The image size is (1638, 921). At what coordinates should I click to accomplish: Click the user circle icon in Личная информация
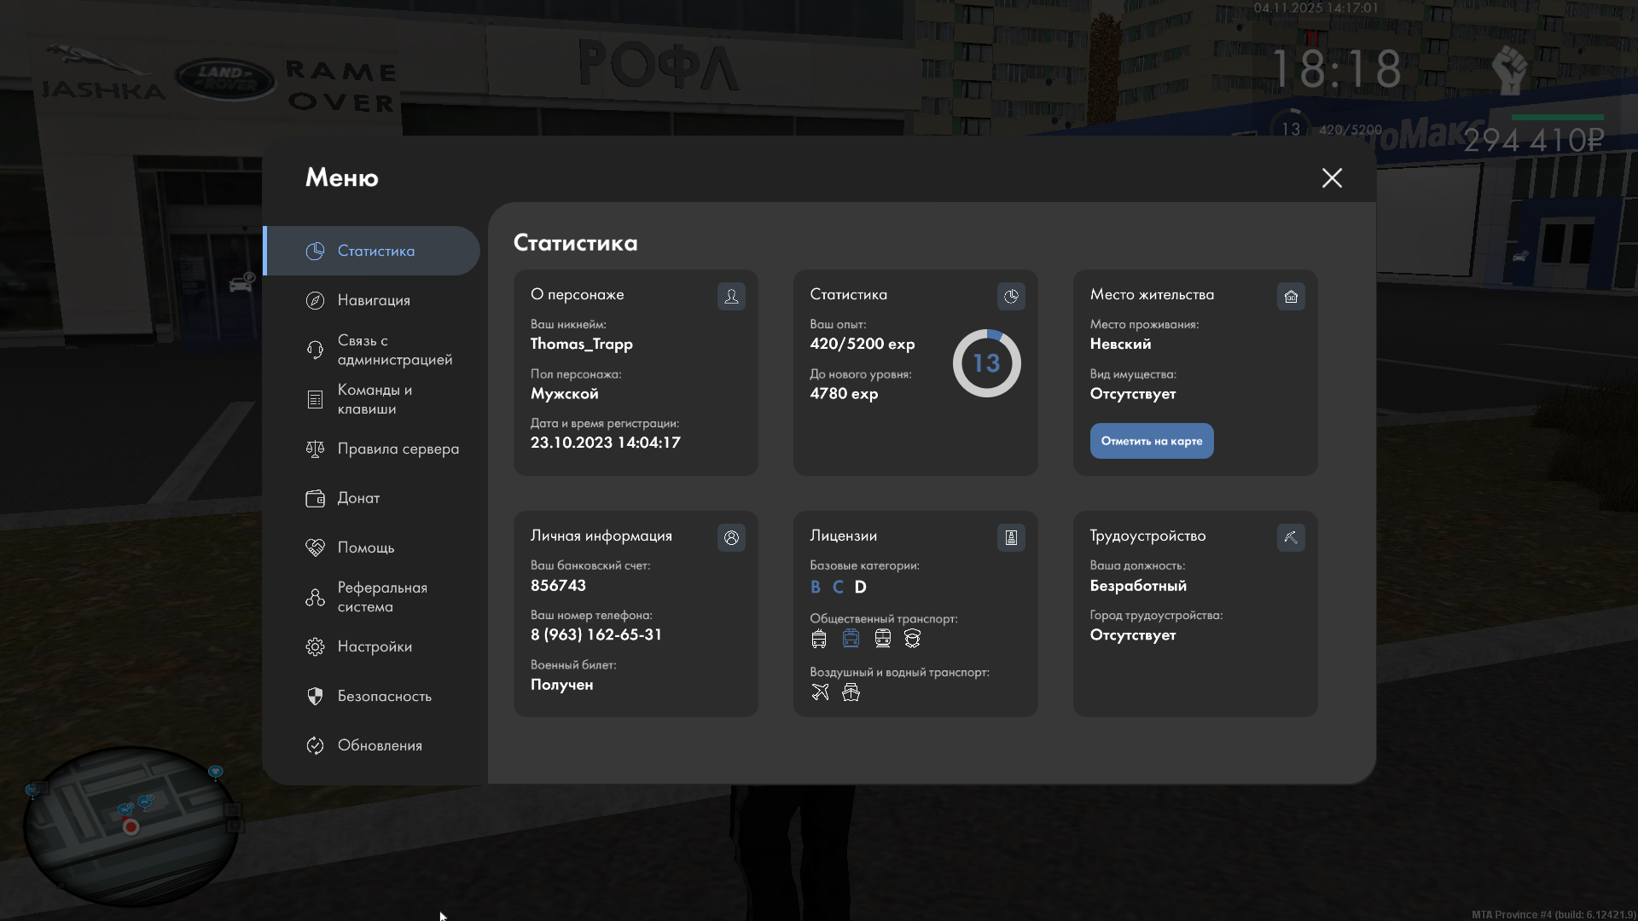(731, 537)
